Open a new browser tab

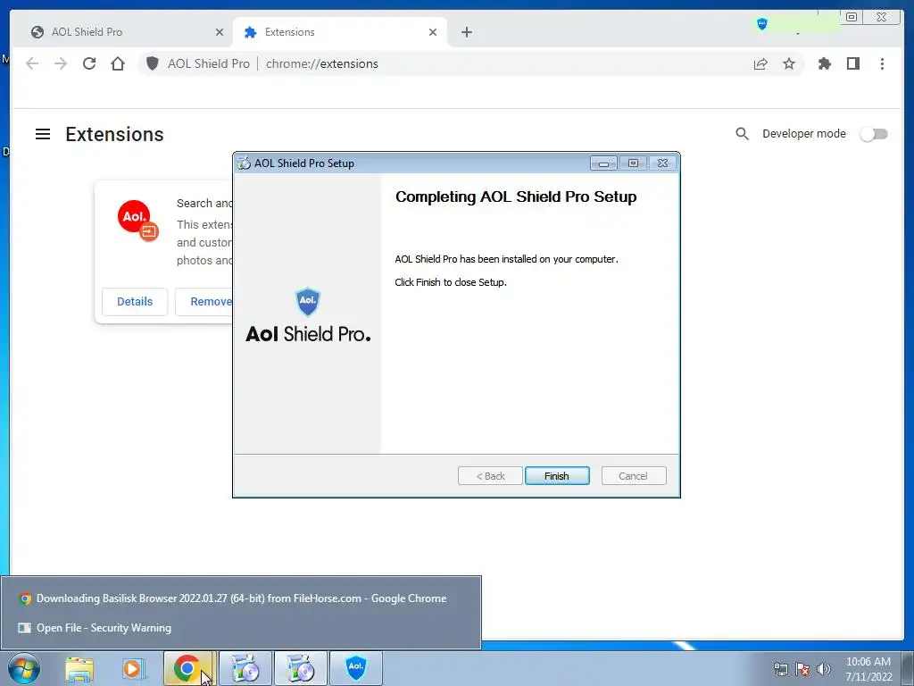[466, 32]
